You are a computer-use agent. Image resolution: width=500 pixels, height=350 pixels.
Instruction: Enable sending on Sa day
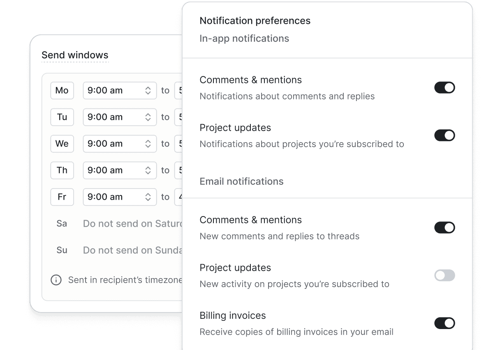[62, 224]
